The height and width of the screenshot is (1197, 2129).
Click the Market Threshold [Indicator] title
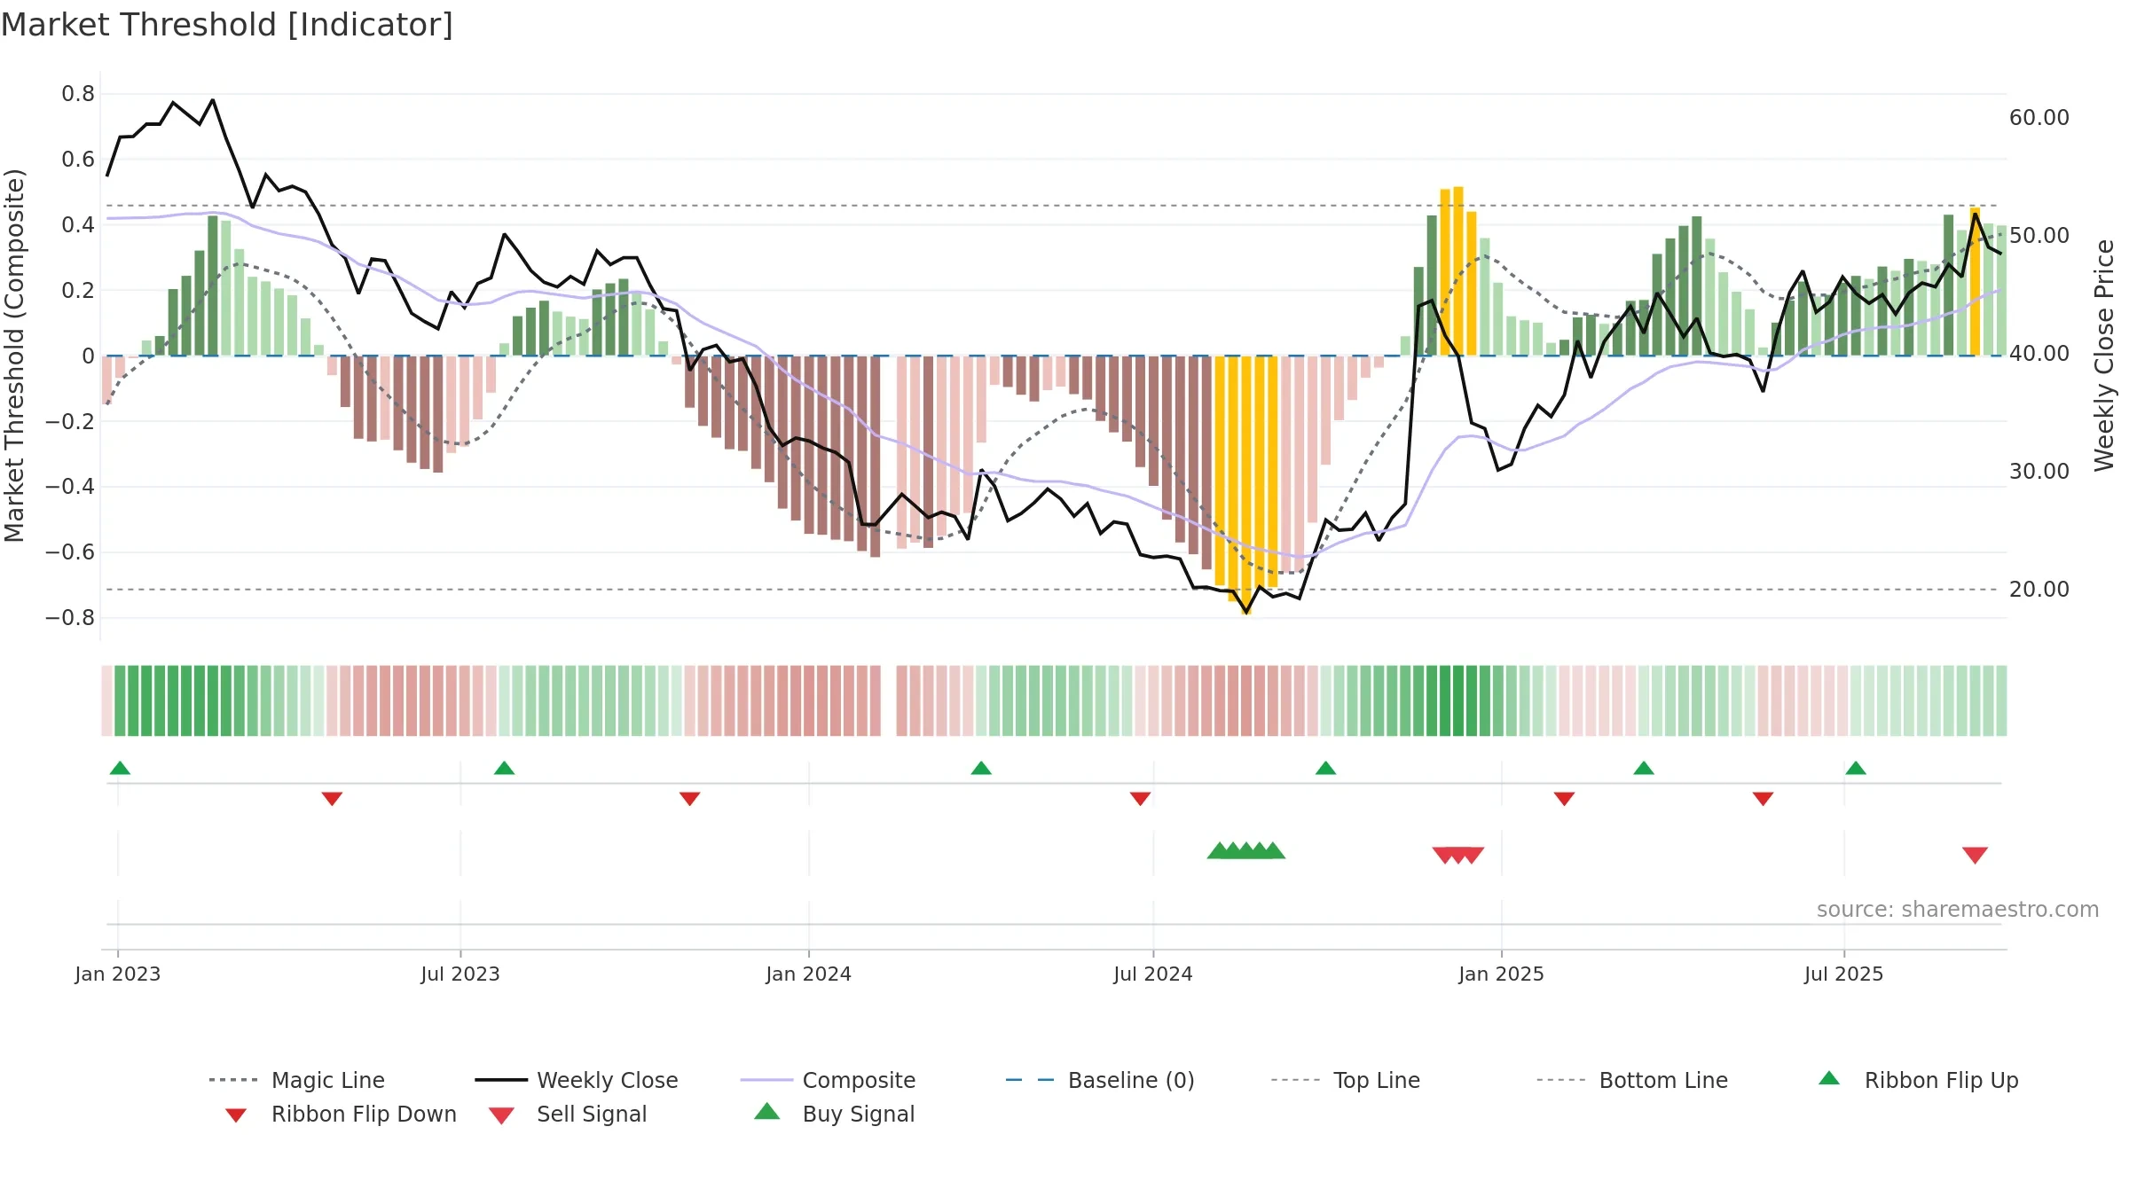pos(227,25)
